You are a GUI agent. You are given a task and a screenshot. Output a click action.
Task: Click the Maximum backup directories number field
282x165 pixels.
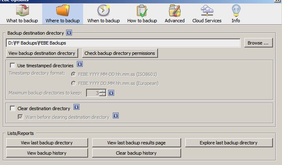pyautogui.click(x=93, y=93)
